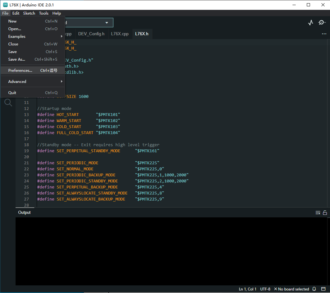Click line number 20 in gutter

26,157
